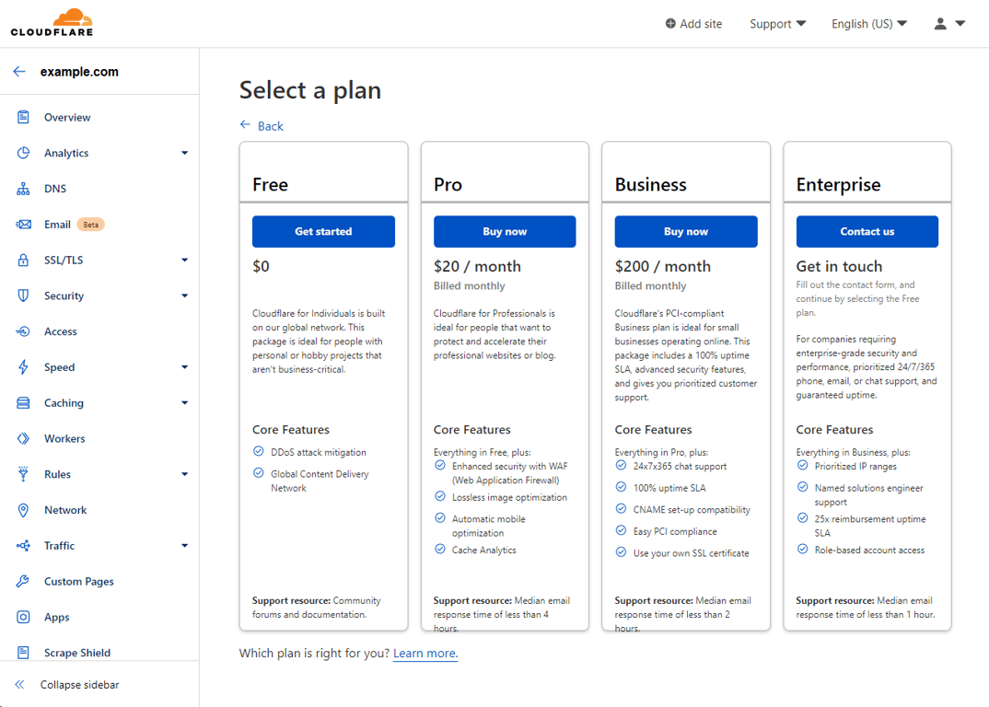Open the Access page
The width and height of the screenshot is (989, 707).
point(59,330)
